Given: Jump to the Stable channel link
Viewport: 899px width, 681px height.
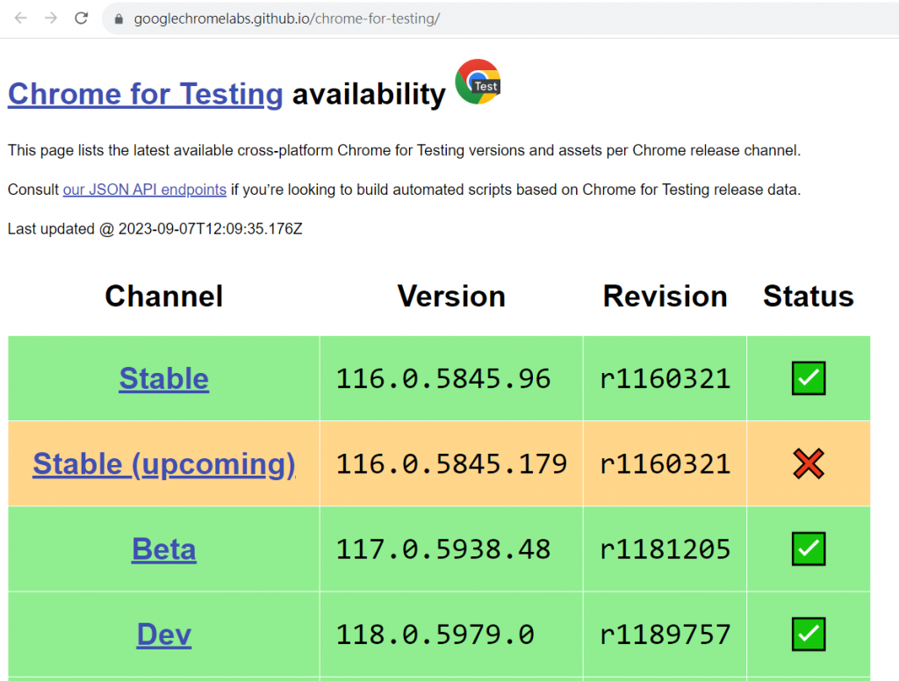Looking at the screenshot, I should pos(164,379).
